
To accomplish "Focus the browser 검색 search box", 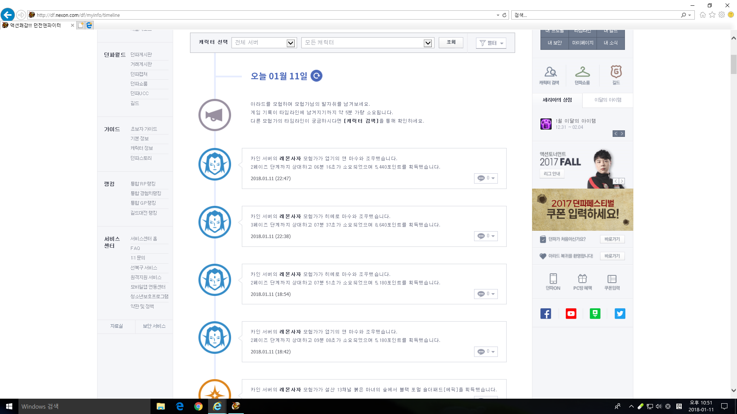I will coord(597,15).
